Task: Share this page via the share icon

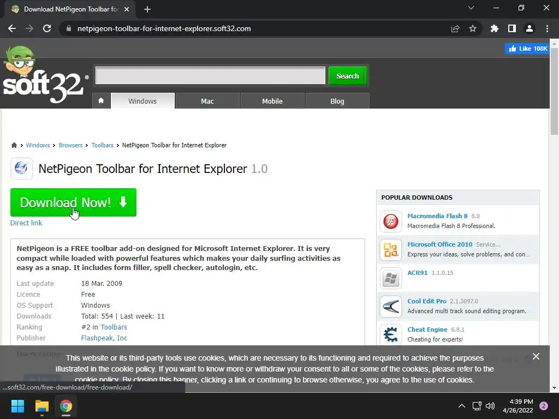Action: tap(455, 28)
